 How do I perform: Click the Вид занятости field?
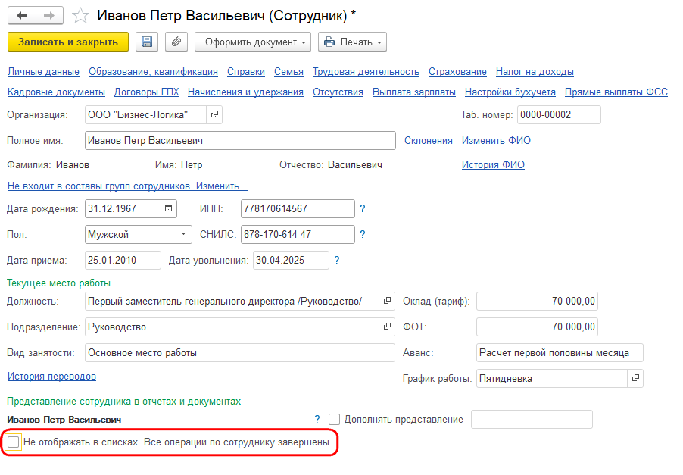(240, 352)
